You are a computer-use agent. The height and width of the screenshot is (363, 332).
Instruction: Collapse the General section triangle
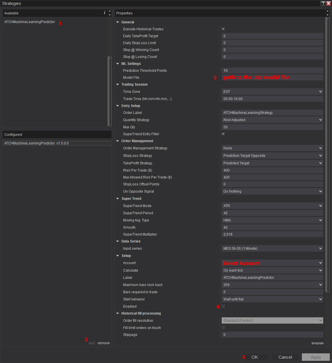[118, 22]
